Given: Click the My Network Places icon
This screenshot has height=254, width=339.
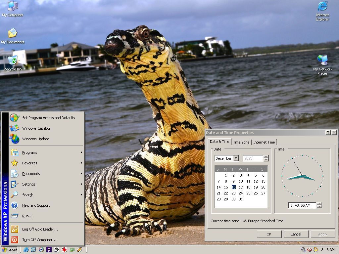Looking at the screenshot, I should pyautogui.click(x=322, y=64).
